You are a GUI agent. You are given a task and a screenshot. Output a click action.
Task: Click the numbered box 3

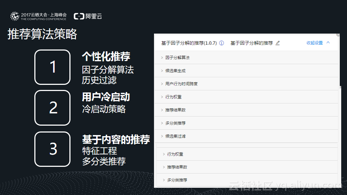[52, 149]
